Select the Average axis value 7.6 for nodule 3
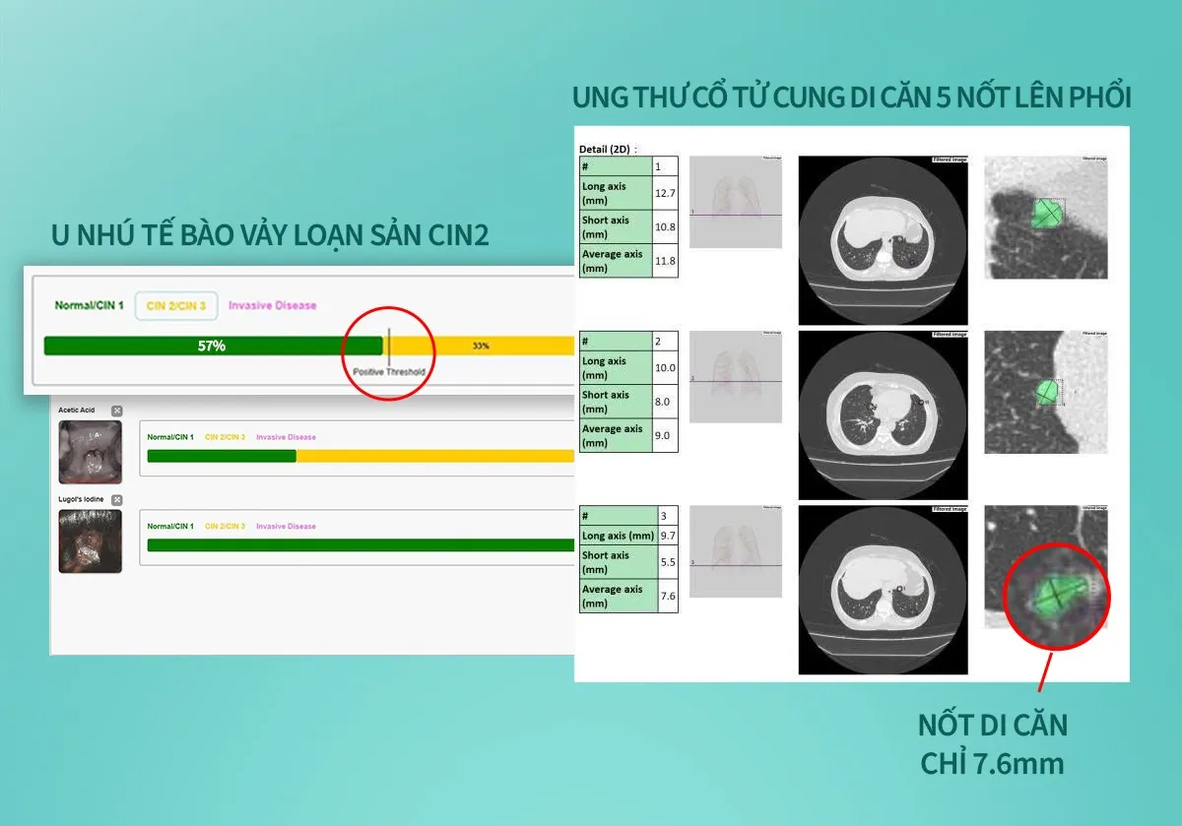The height and width of the screenshot is (826, 1182). (x=670, y=596)
